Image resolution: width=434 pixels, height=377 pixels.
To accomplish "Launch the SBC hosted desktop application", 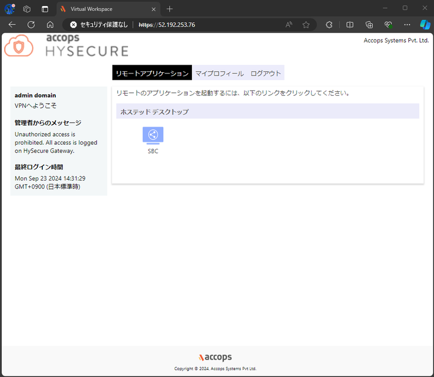I will point(152,135).
